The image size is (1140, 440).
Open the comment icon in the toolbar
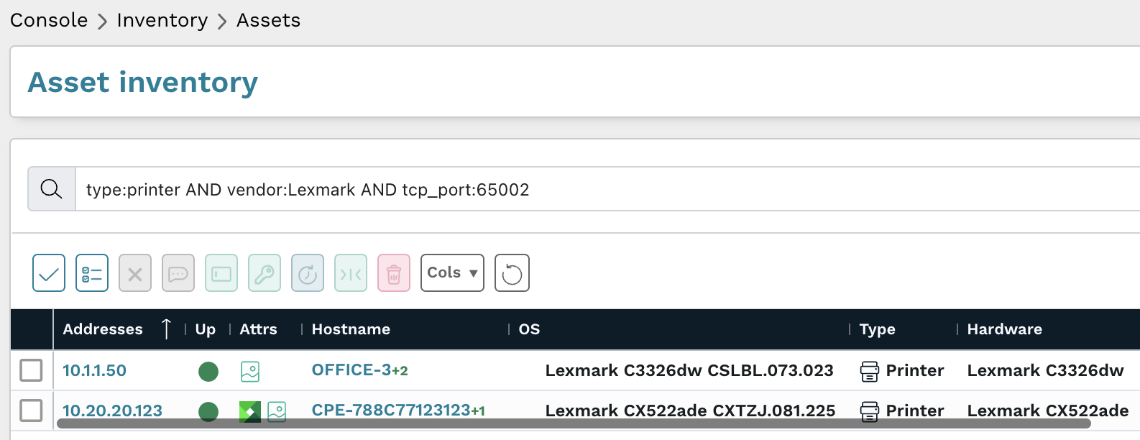click(x=178, y=272)
